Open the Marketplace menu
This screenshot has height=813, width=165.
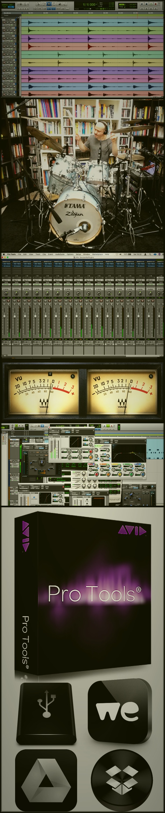click(x=98, y=254)
